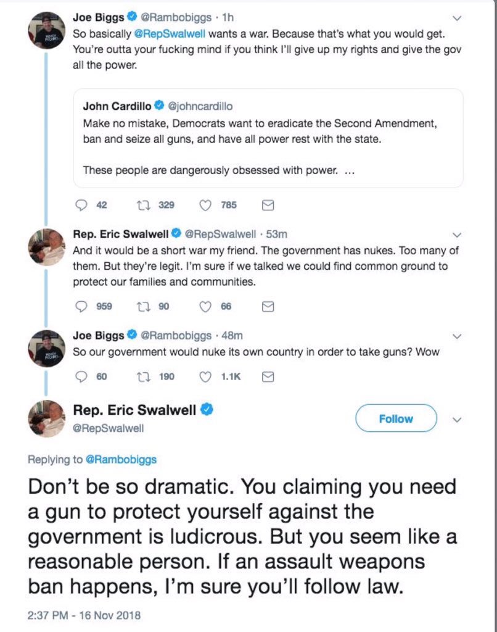The width and height of the screenshot is (497, 632).
Task: Reply to Joe Biggs' 48m tweet
Action: click(x=81, y=376)
